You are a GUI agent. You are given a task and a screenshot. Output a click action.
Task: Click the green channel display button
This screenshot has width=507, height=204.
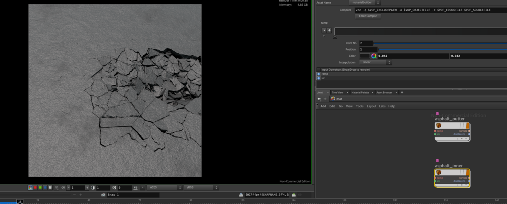click(40, 188)
